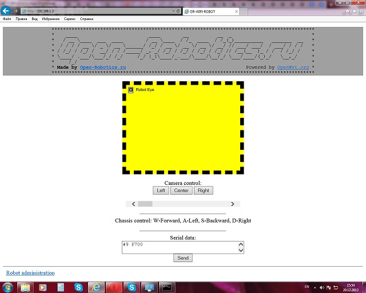Click the yellow Robot Eye camera frame
This screenshot has height=293, width=366.
[x=183, y=128]
